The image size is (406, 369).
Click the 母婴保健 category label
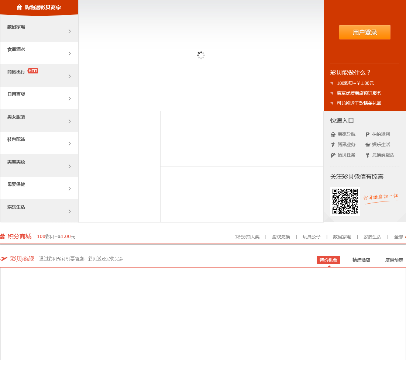click(16, 184)
